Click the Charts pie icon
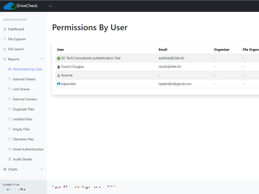Screen dimensions: 259x194 pos(5,169)
